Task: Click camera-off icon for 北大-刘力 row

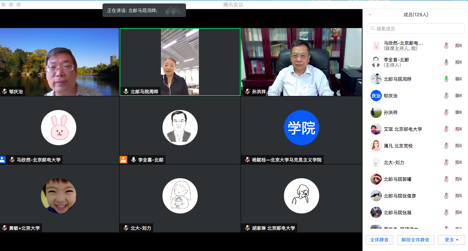Action: pyautogui.click(x=459, y=162)
